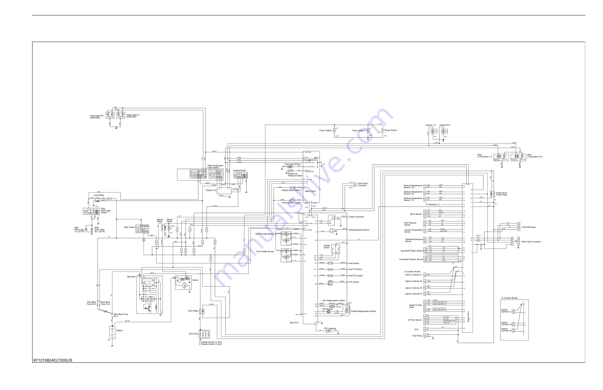The height and width of the screenshot is (390, 603).
Task: Click the 'Exhaust Temperature Sensor (T1)' label
Action: pyautogui.click(x=413, y=199)
